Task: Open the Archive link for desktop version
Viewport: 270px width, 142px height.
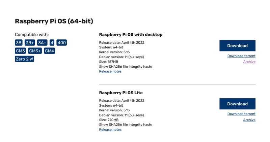Action: point(249,62)
